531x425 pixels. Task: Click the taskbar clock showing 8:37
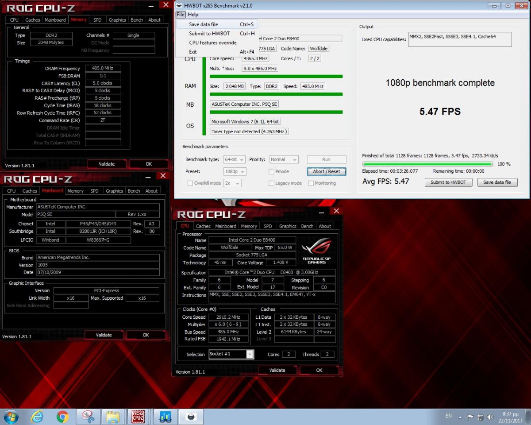[511, 417]
